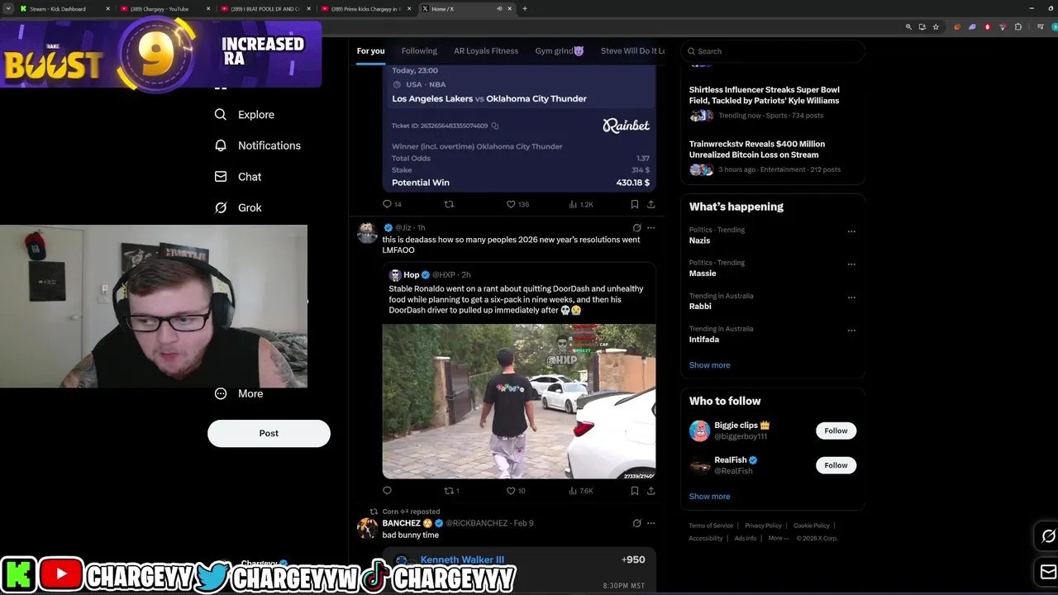Image resolution: width=1058 pixels, height=595 pixels.
Task: Bookmark the @Jiz tweet
Action: coord(635,491)
